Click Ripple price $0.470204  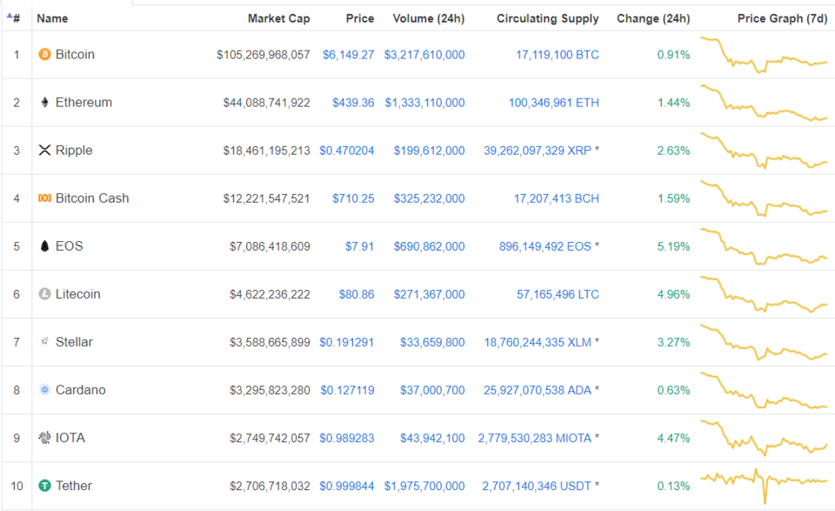click(347, 151)
